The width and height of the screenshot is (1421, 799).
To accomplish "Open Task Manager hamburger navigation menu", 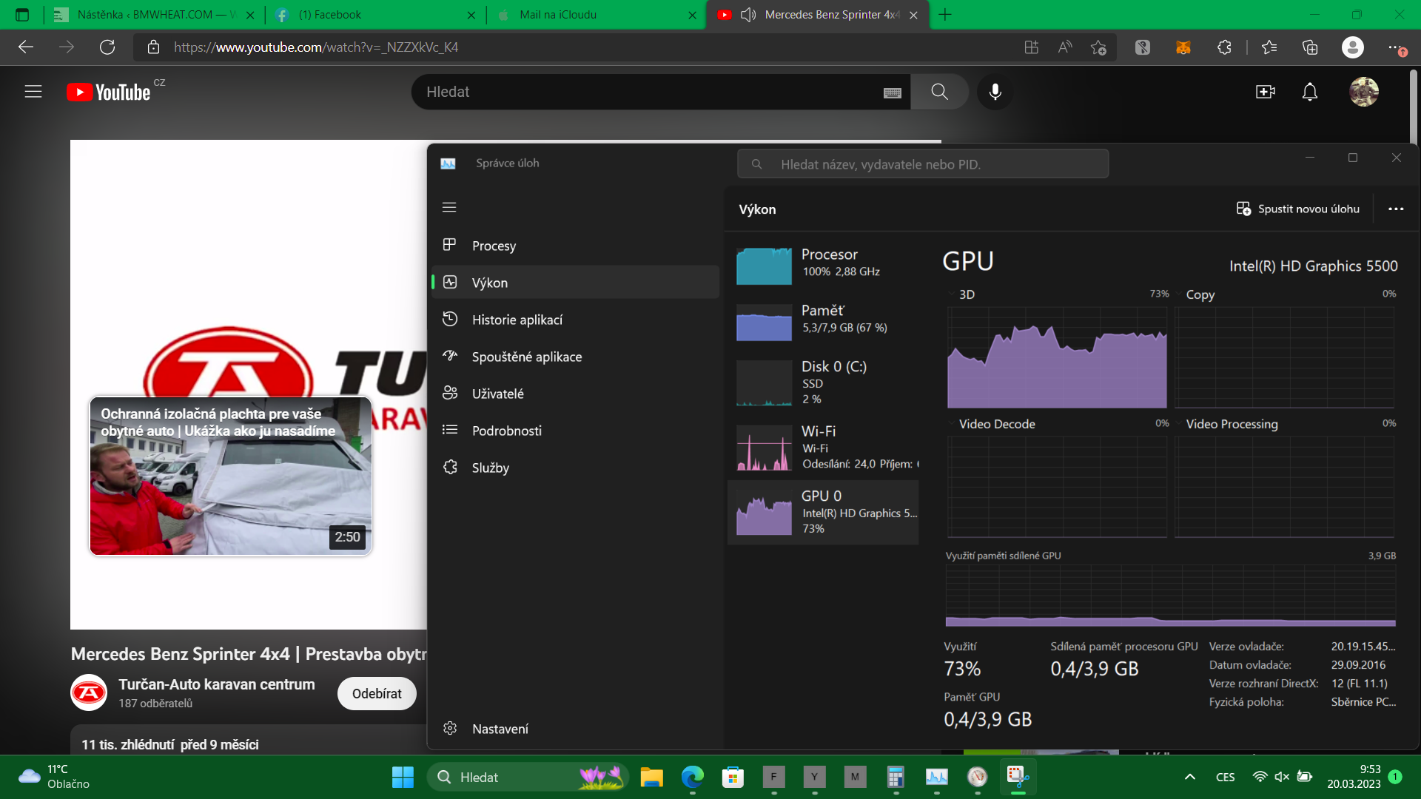I will (449, 208).
